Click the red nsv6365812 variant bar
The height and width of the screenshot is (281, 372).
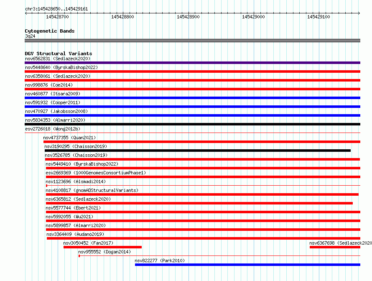click(199, 203)
